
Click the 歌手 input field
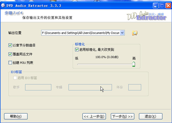point(38,87)
